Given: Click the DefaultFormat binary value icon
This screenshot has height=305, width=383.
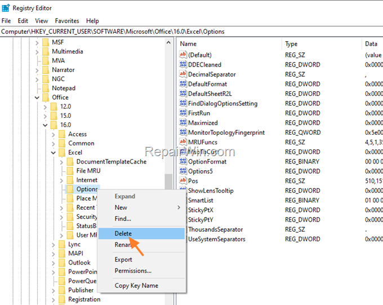Looking at the screenshot, I should pos(183,83).
